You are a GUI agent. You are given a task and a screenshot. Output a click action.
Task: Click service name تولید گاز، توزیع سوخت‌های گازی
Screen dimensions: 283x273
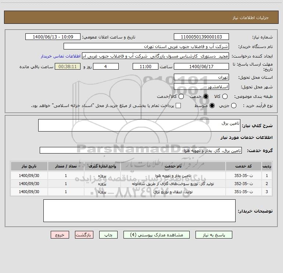(173, 184)
